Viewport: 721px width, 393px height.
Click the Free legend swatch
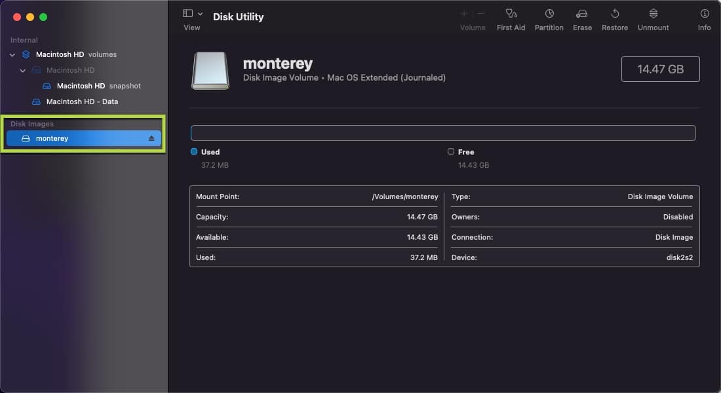451,151
